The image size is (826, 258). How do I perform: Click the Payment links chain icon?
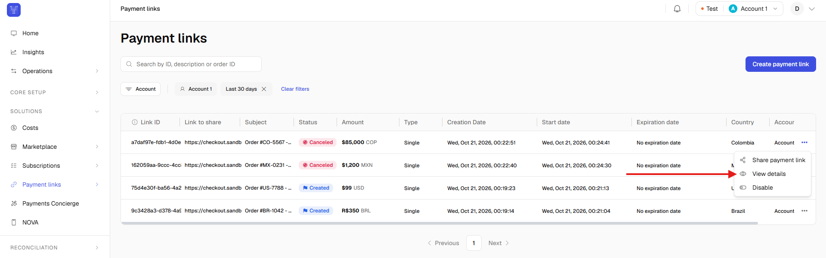point(14,184)
